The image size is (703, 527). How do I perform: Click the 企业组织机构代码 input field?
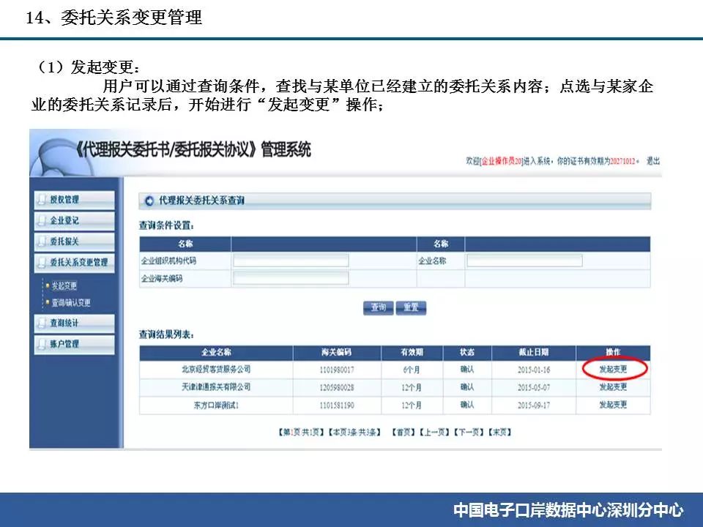click(x=291, y=261)
